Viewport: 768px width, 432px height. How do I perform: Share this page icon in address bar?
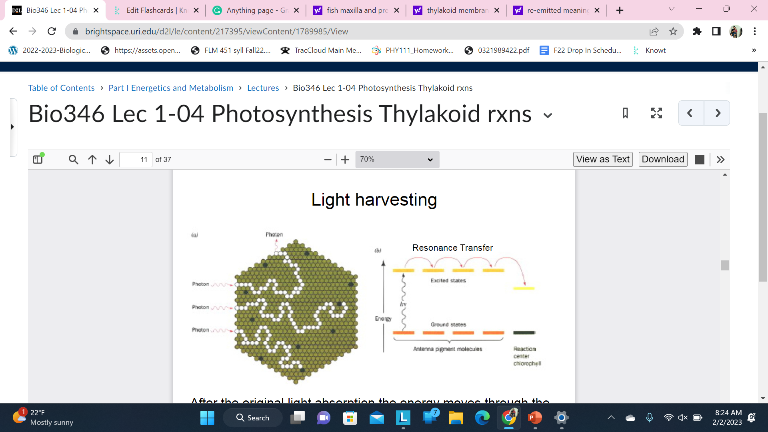pyautogui.click(x=654, y=31)
